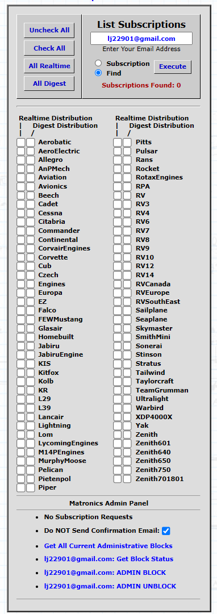Click the ADMIN UNBLOCK link
The width and height of the screenshot is (217, 614).
(110, 586)
